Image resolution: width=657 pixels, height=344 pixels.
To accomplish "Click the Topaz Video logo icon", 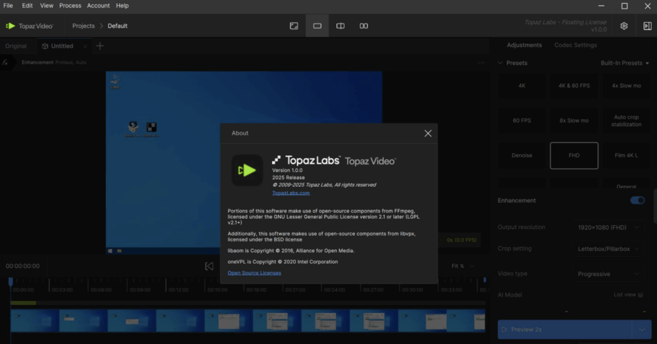I will coord(10,26).
